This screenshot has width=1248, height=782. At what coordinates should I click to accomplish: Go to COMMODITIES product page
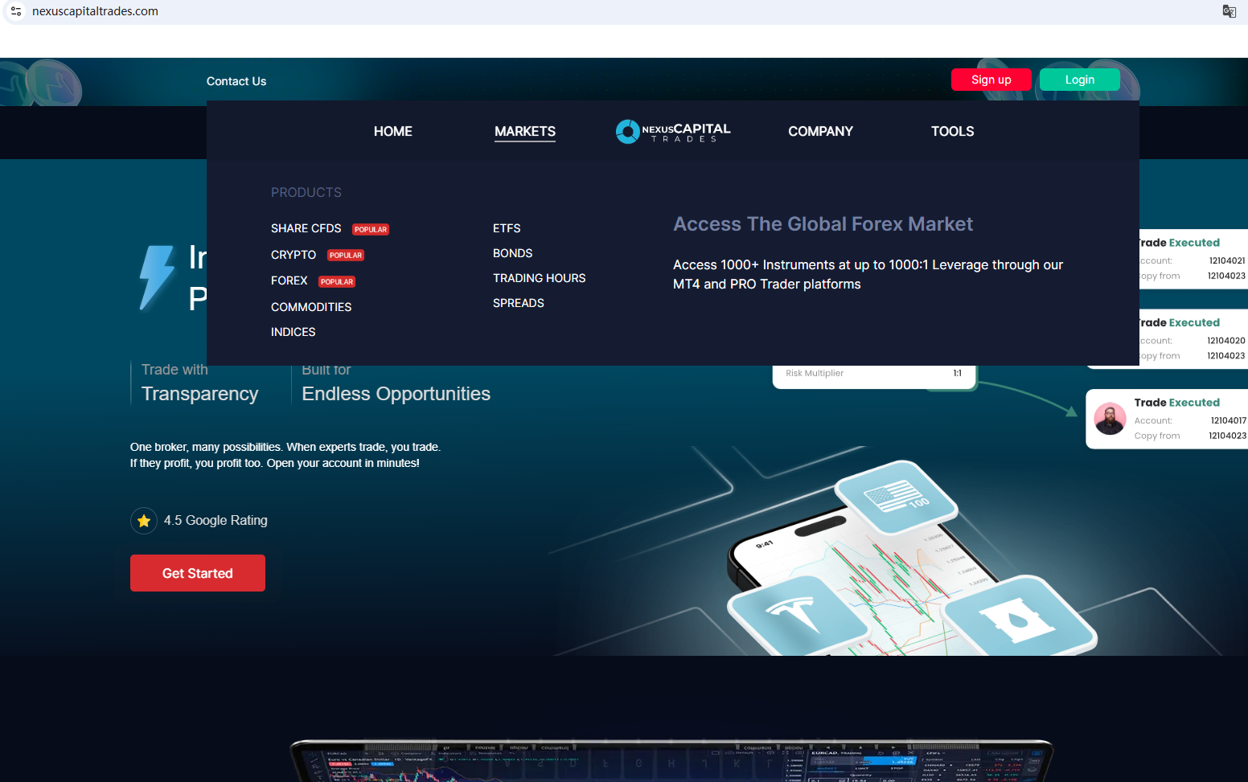pos(311,307)
